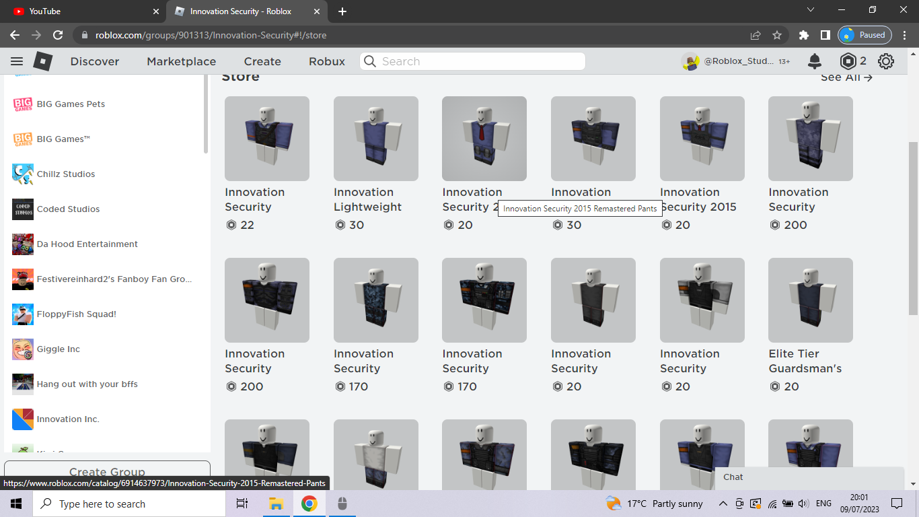Open Task View on the taskbar
This screenshot has height=517, width=919.
tap(242, 504)
